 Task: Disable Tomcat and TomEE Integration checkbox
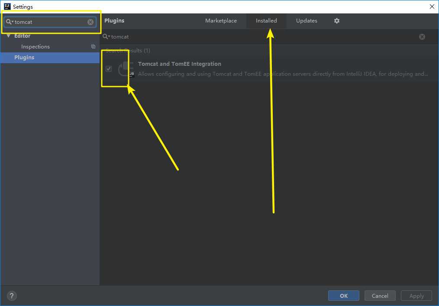coord(109,68)
